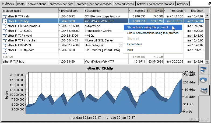Click the ether.IP.UDP.4569 protocol icon
This screenshot has height=123, width=211.
[x=5, y=45]
